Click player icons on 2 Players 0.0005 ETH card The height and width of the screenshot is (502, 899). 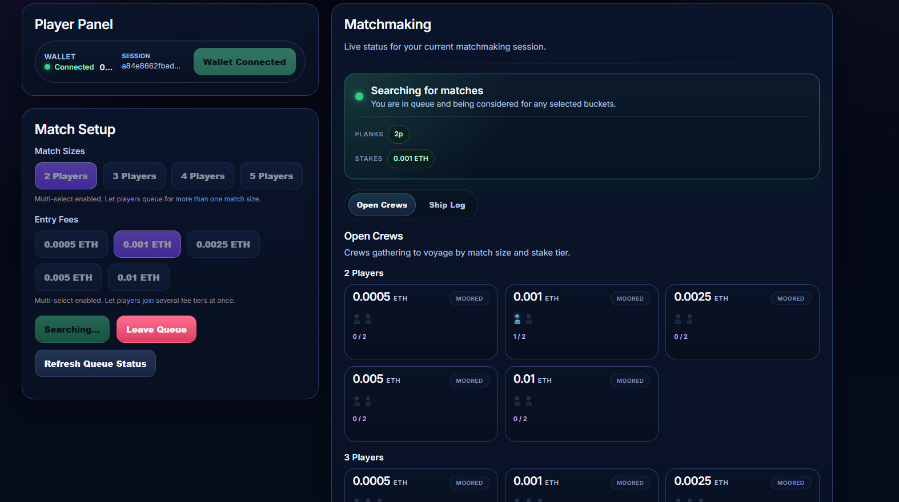click(x=363, y=319)
